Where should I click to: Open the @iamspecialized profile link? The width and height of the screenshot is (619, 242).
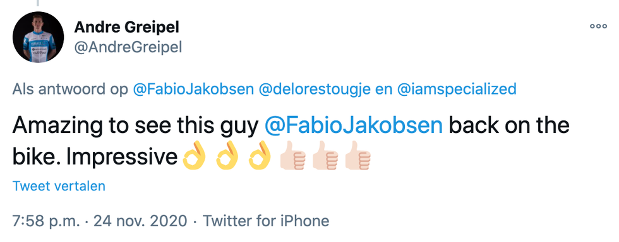point(456,89)
